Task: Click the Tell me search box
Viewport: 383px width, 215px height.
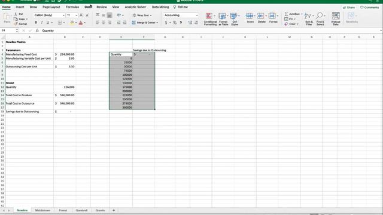Action: [x=181, y=7]
